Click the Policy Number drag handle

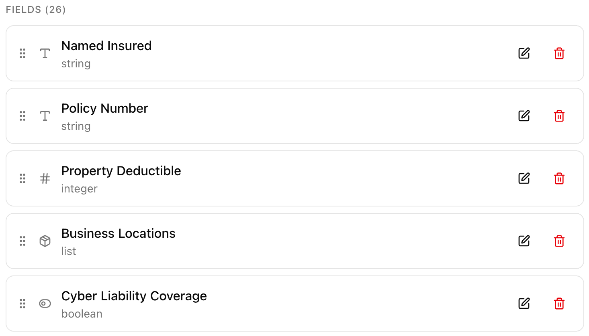[x=22, y=116]
